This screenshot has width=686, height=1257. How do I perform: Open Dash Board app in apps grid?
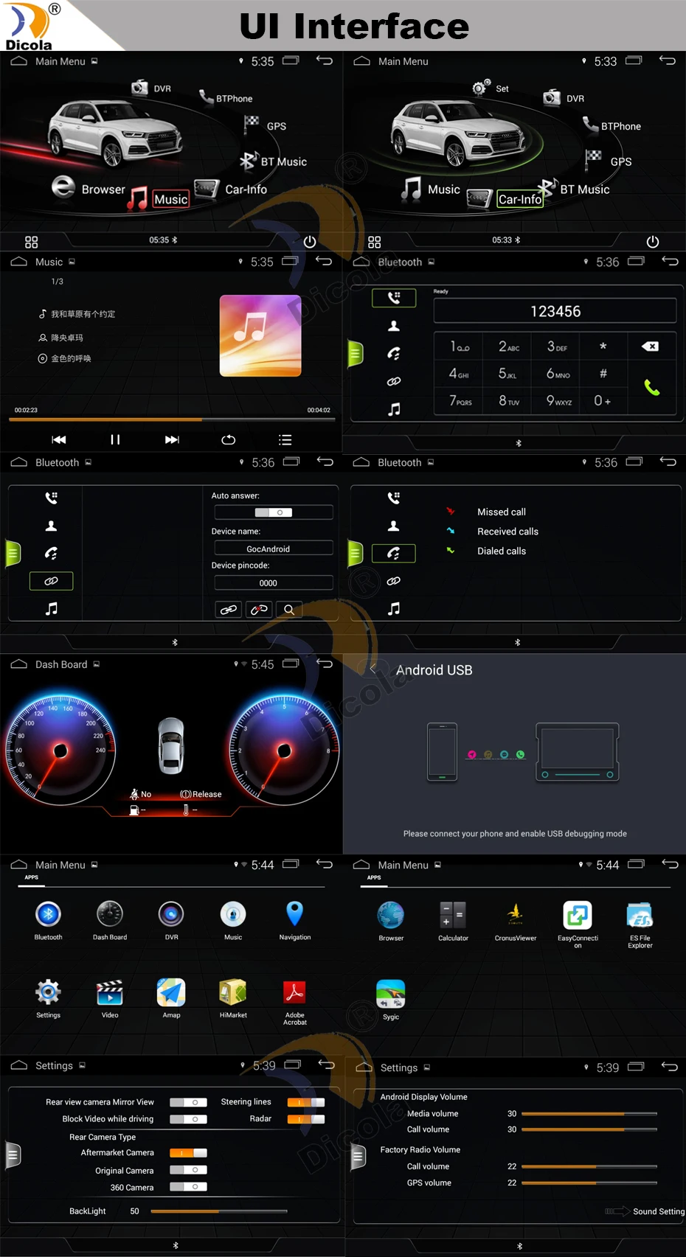tap(110, 920)
